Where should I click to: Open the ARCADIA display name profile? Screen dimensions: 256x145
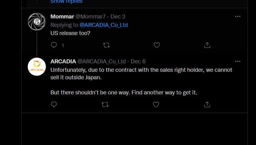[x=63, y=61]
